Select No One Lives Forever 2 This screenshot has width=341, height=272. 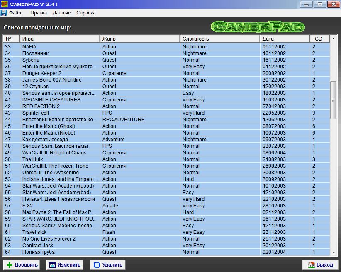click(x=167, y=238)
